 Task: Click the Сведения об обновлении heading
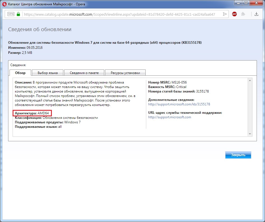coord(40,29)
